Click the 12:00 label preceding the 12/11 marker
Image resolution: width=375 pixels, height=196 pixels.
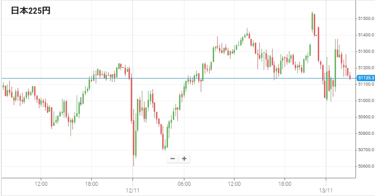(x=41, y=183)
